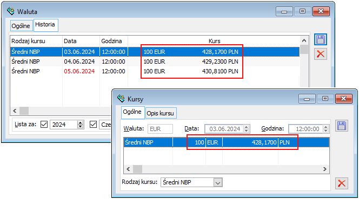Click the Średni NBP row in Kursy grid
The height and width of the screenshot is (199, 359).
227,142
